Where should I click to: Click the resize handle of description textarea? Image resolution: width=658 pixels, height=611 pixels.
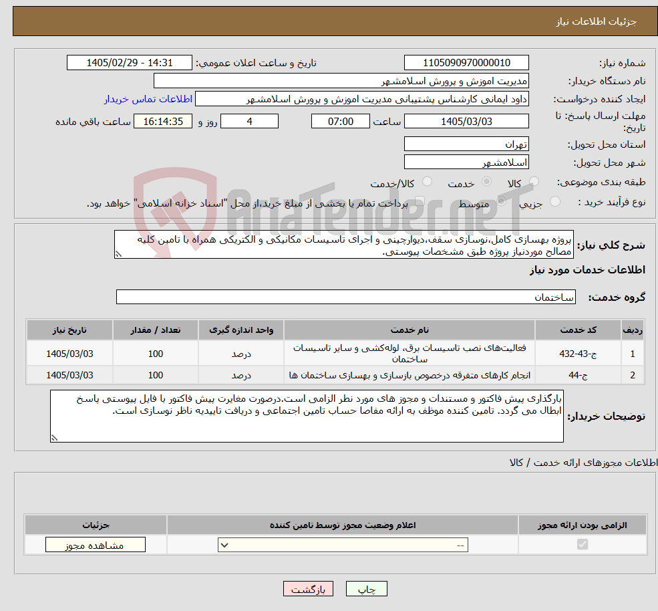[118, 254]
